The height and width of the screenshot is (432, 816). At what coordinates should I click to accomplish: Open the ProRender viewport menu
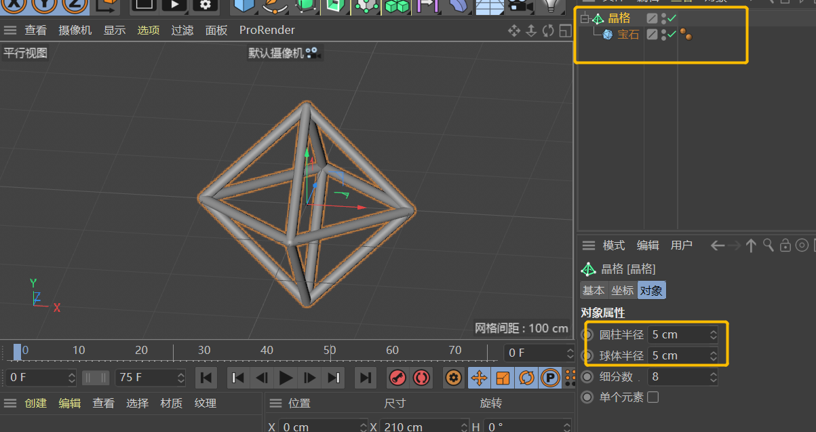click(x=267, y=31)
